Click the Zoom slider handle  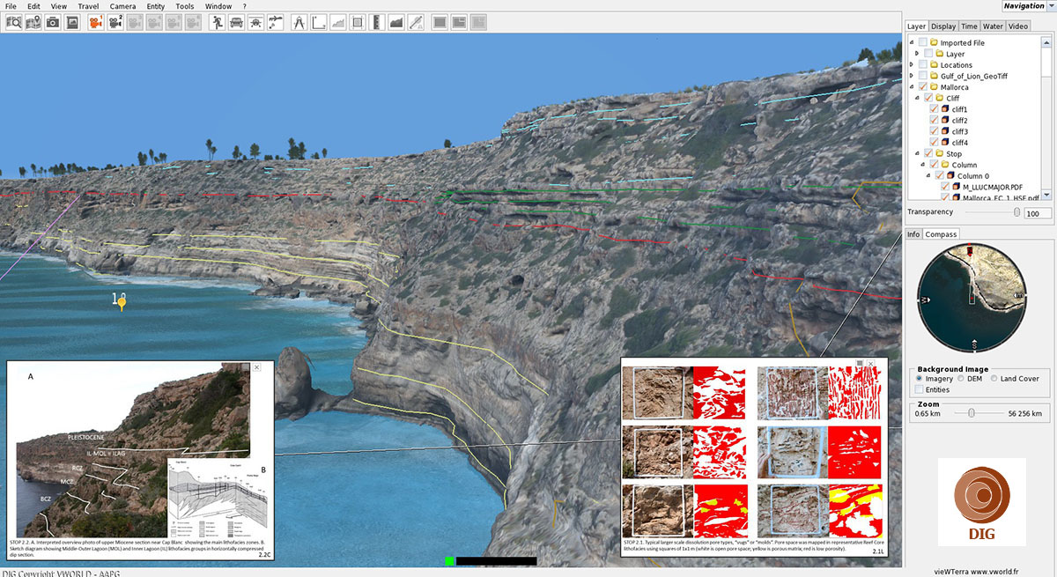pos(971,412)
